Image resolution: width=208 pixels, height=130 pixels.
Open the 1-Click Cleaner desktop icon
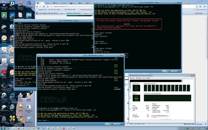point(4,28)
